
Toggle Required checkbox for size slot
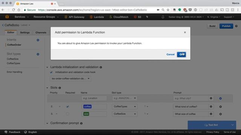point(67,114)
